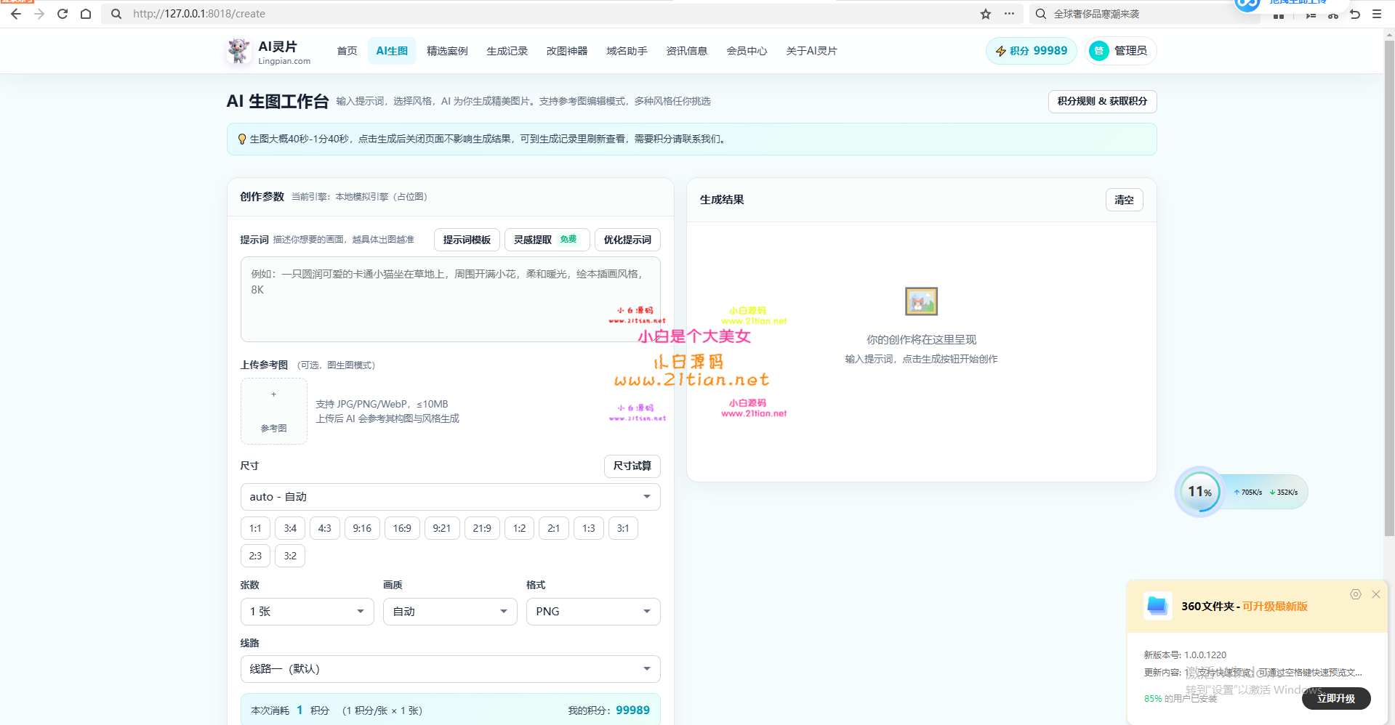Click 清空 in 生成结果 panel
Image resolution: width=1395 pixels, height=725 pixels.
click(x=1124, y=200)
